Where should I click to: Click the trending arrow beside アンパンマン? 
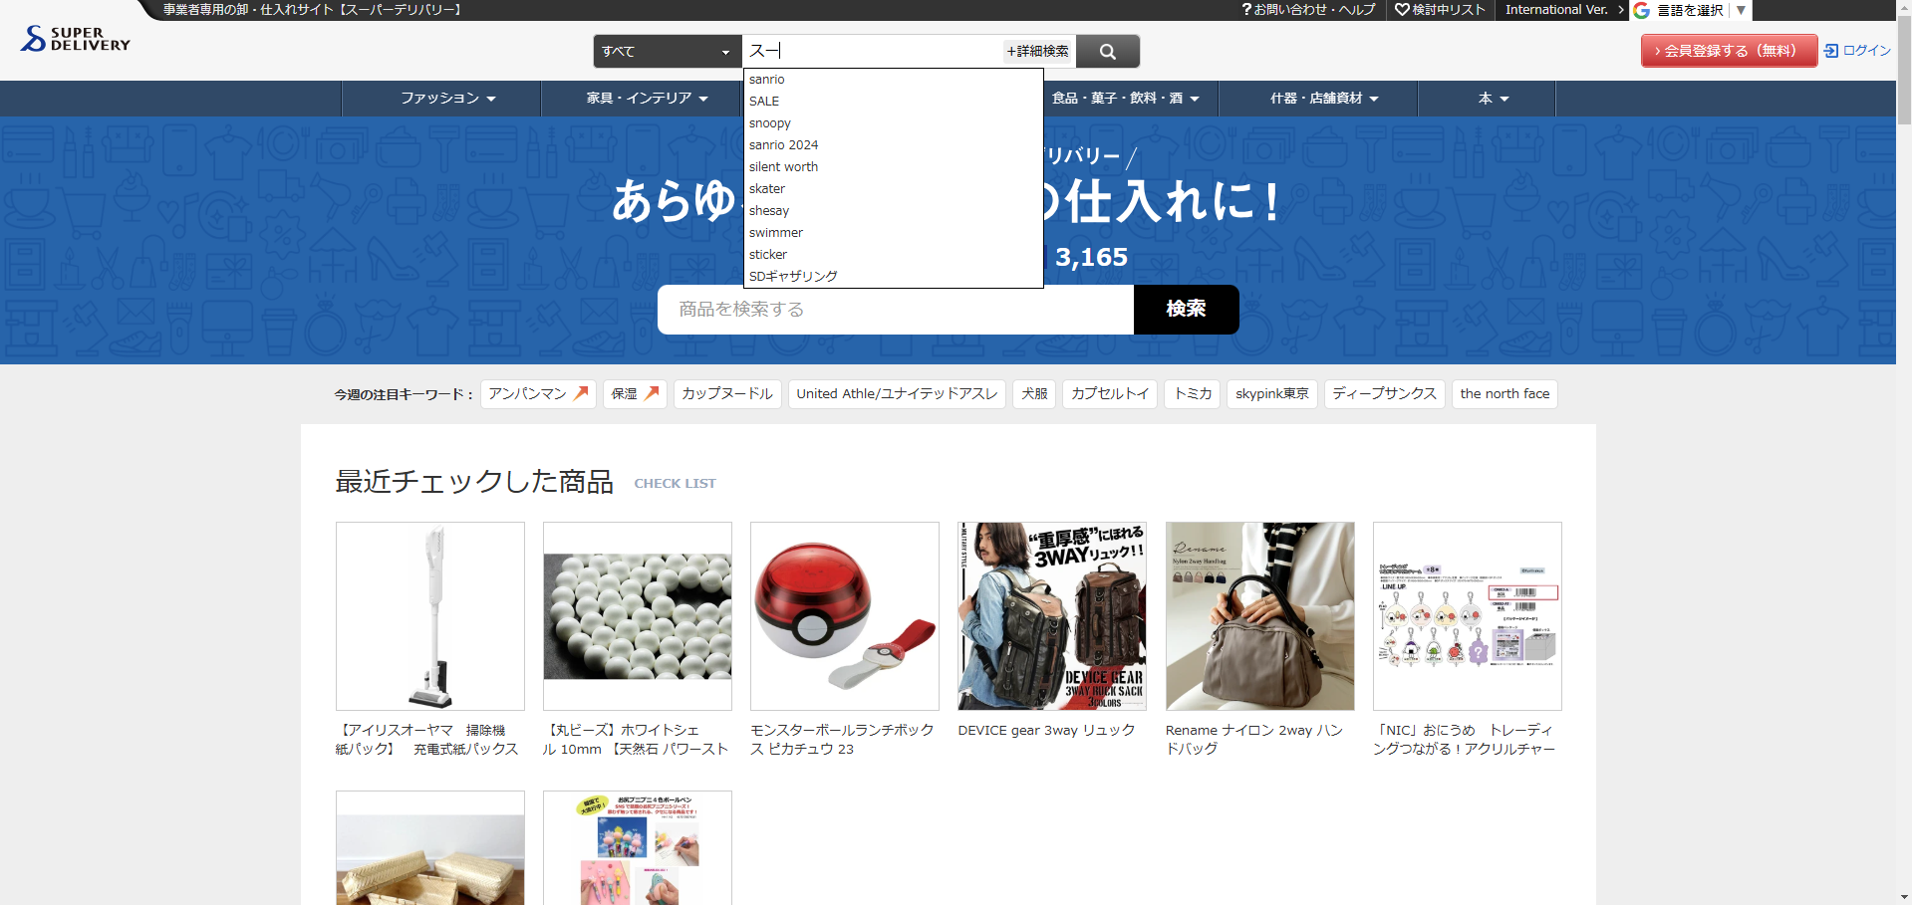[581, 393]
